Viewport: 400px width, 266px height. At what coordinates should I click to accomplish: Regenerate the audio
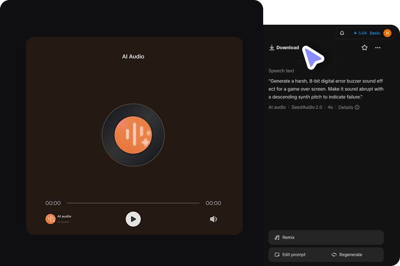coord(347,255)
